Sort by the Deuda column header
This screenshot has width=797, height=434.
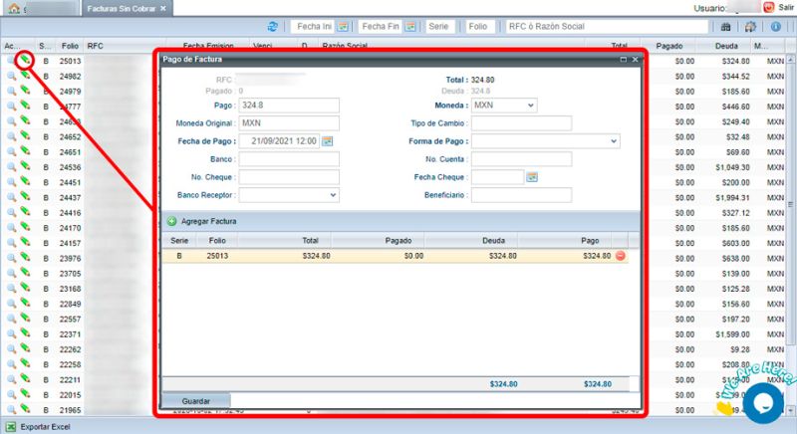(x=724, y=46)
